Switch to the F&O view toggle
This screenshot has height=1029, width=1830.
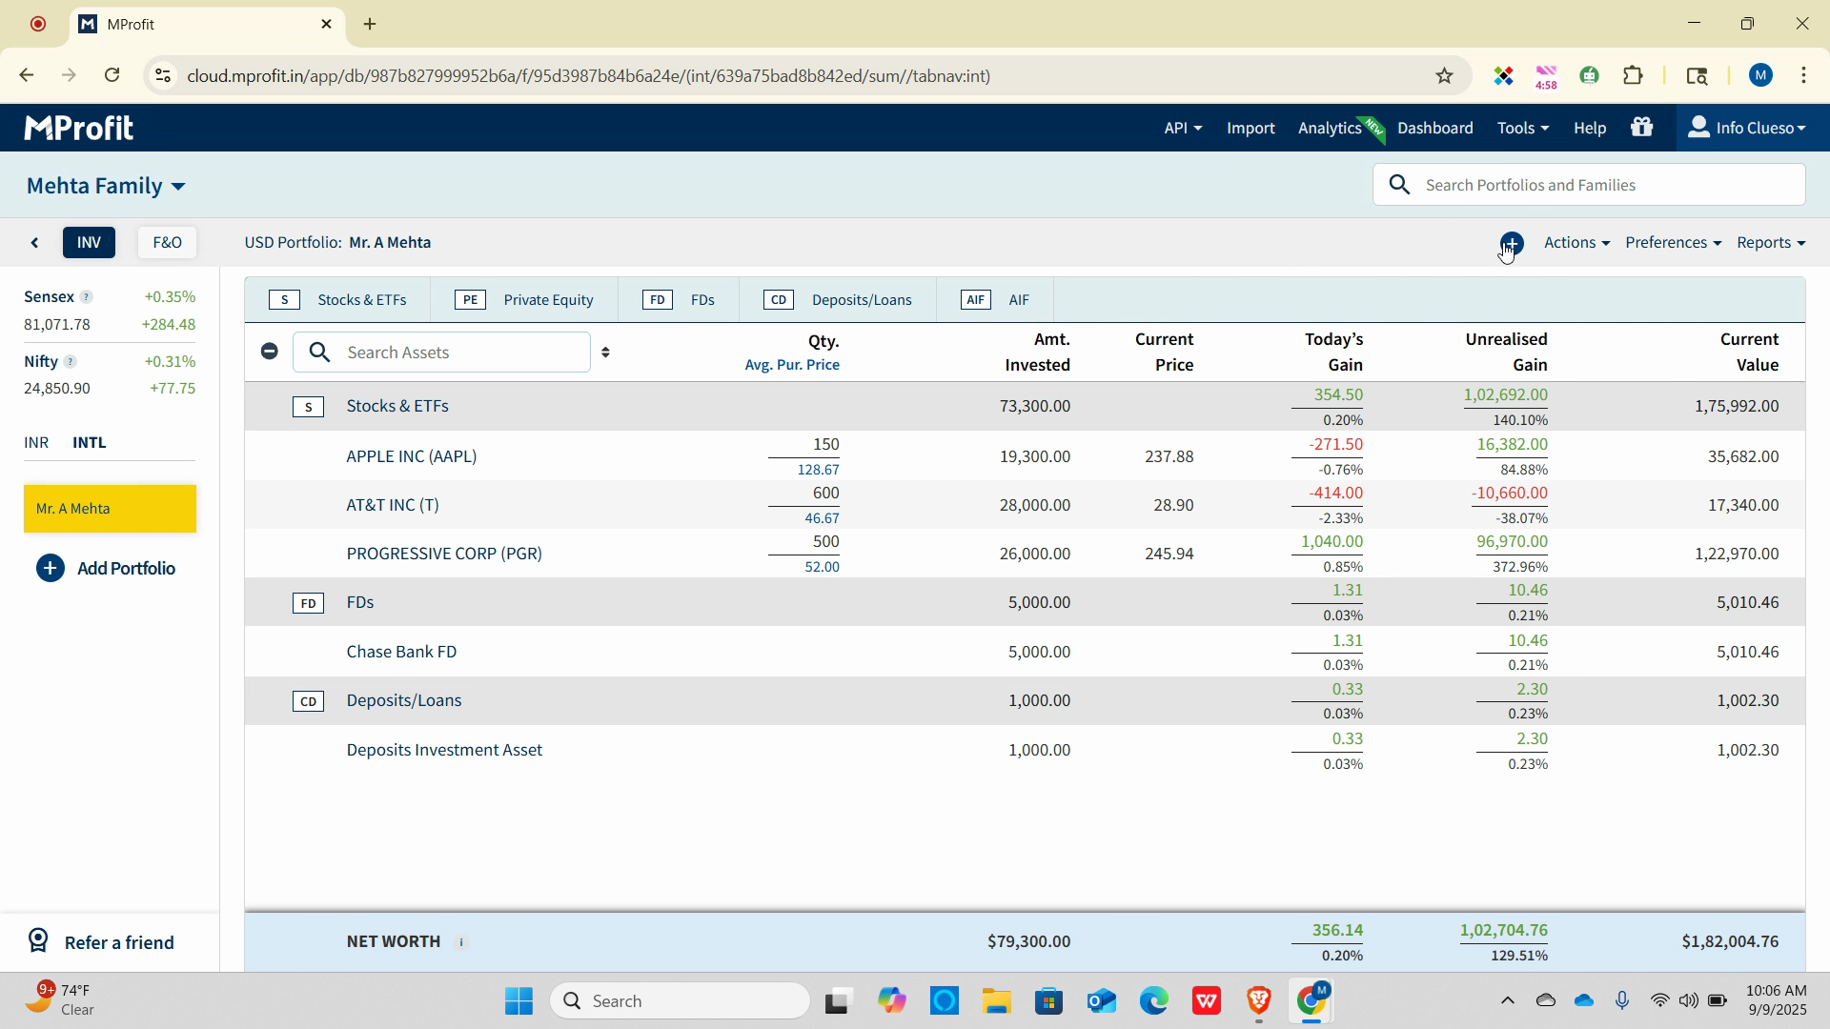click(x=167, y=243)
